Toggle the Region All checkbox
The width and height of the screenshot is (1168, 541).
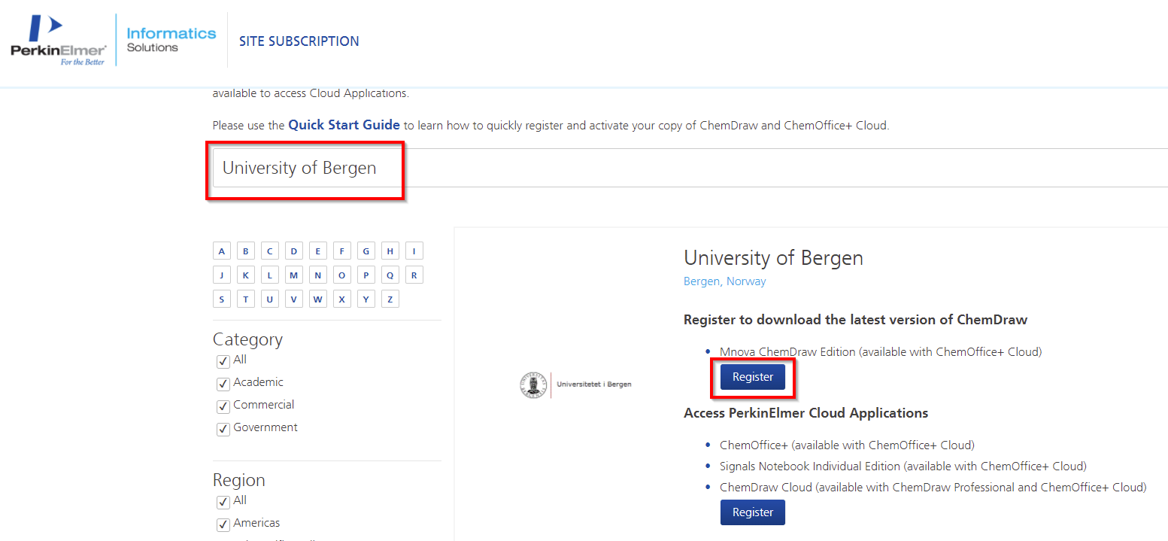pyautogui.click(x=223, y=502)
